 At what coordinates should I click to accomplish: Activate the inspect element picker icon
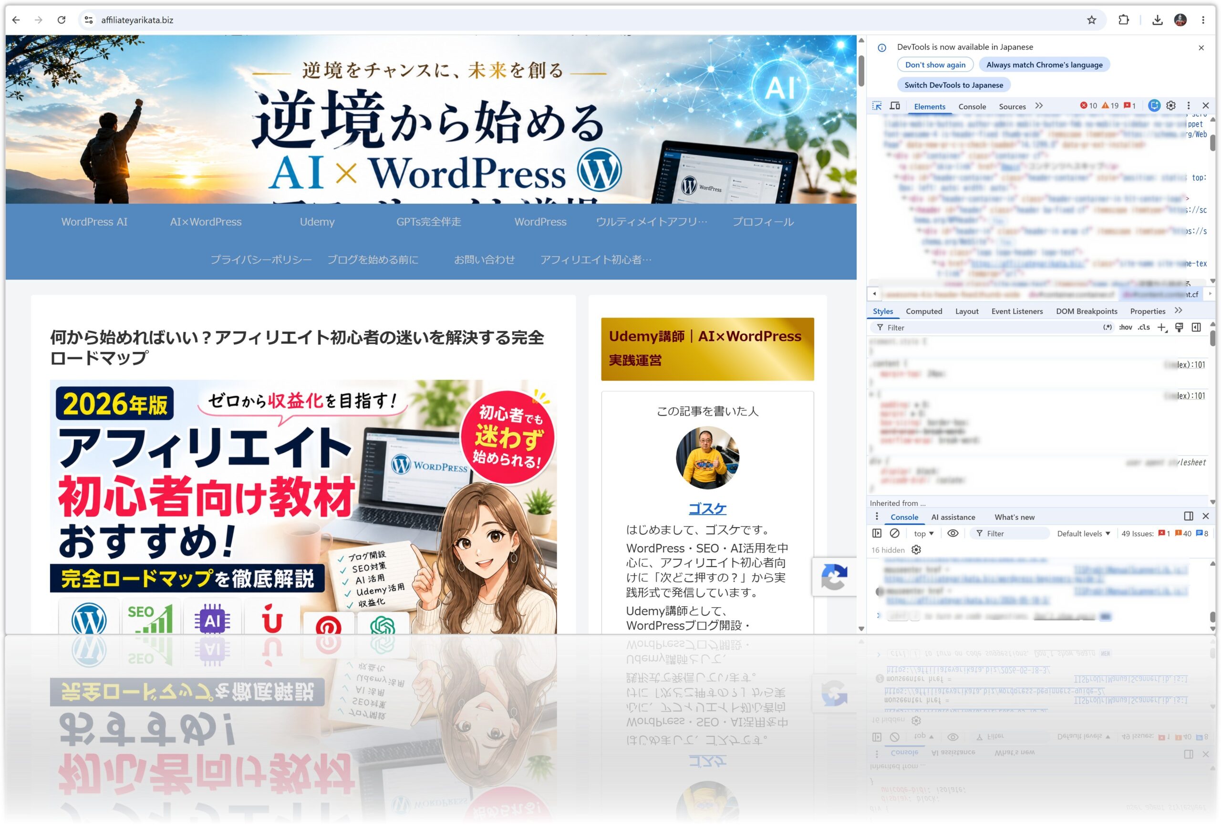[x=877, y=105]
